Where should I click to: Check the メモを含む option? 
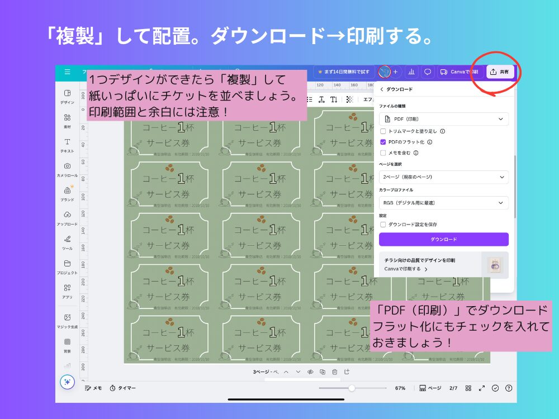pos(383,153)
